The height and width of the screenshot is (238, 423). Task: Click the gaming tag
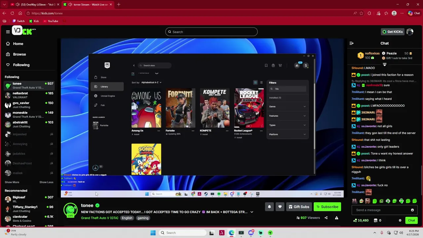(x=143, y=218)
